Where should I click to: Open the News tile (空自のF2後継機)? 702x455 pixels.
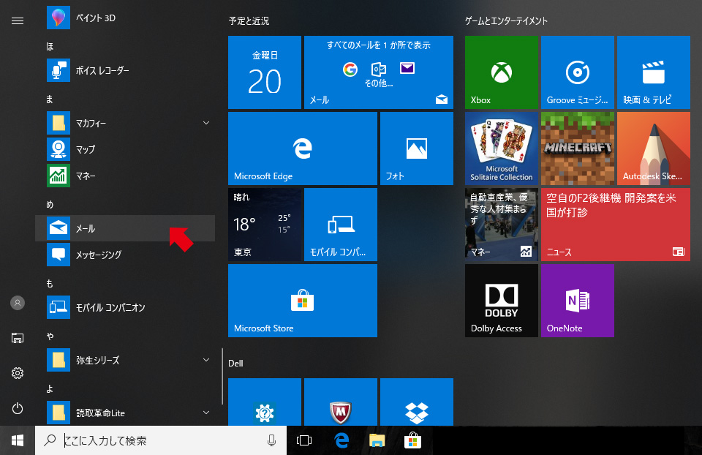pos(616,225)
